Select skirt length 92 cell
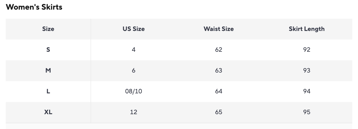Viewport: 358px width, 129px height. (307, 50)
